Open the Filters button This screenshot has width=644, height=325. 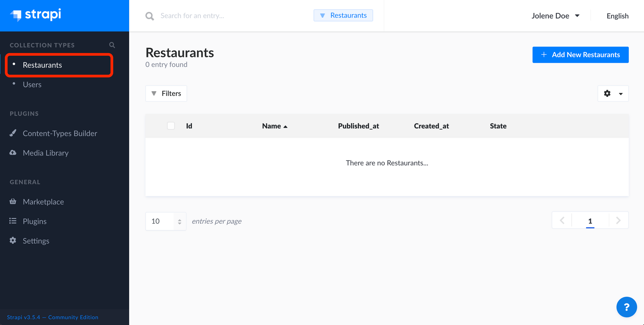pos(166,93)
